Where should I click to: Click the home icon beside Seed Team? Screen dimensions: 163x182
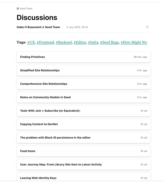18,9
